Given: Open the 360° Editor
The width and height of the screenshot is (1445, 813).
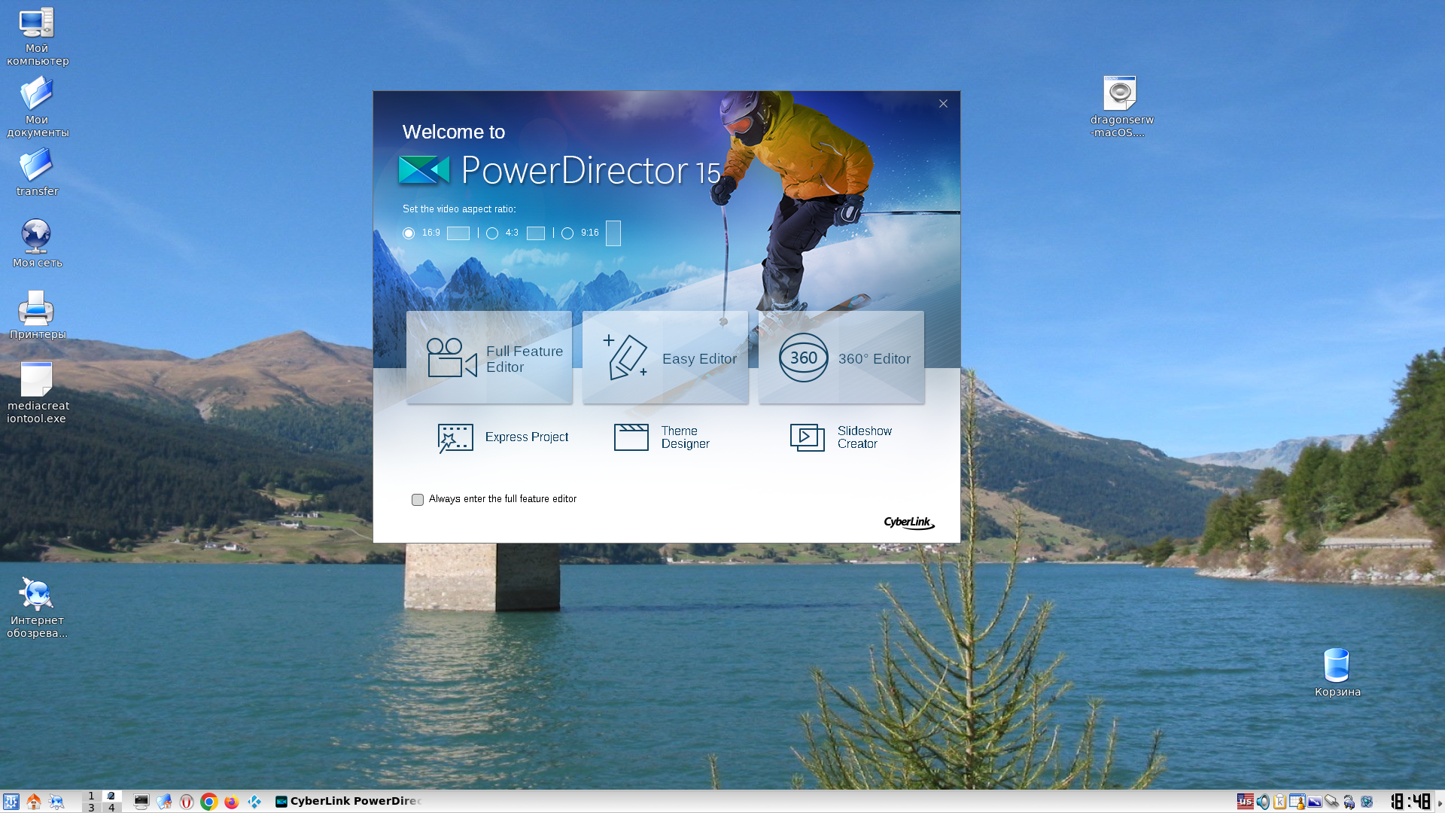Looking at the screenshot, I should (841, 358).
